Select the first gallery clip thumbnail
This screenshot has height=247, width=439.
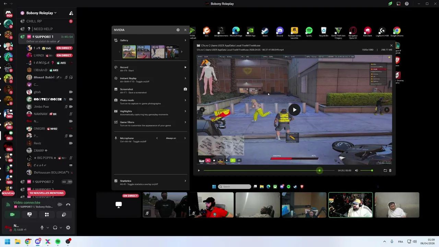click(x=129, y=52)
